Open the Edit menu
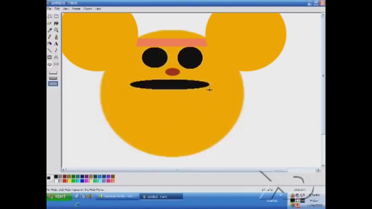The height and width of the screenshot is (209, 372). [x=57, y=9]
